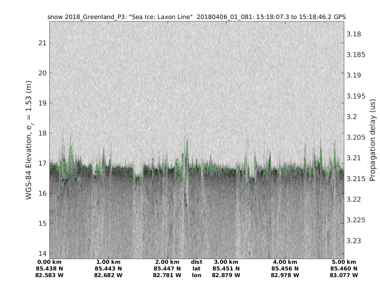Click the 21 elevation tick label
380x285 pixels.
pos(42,43)
